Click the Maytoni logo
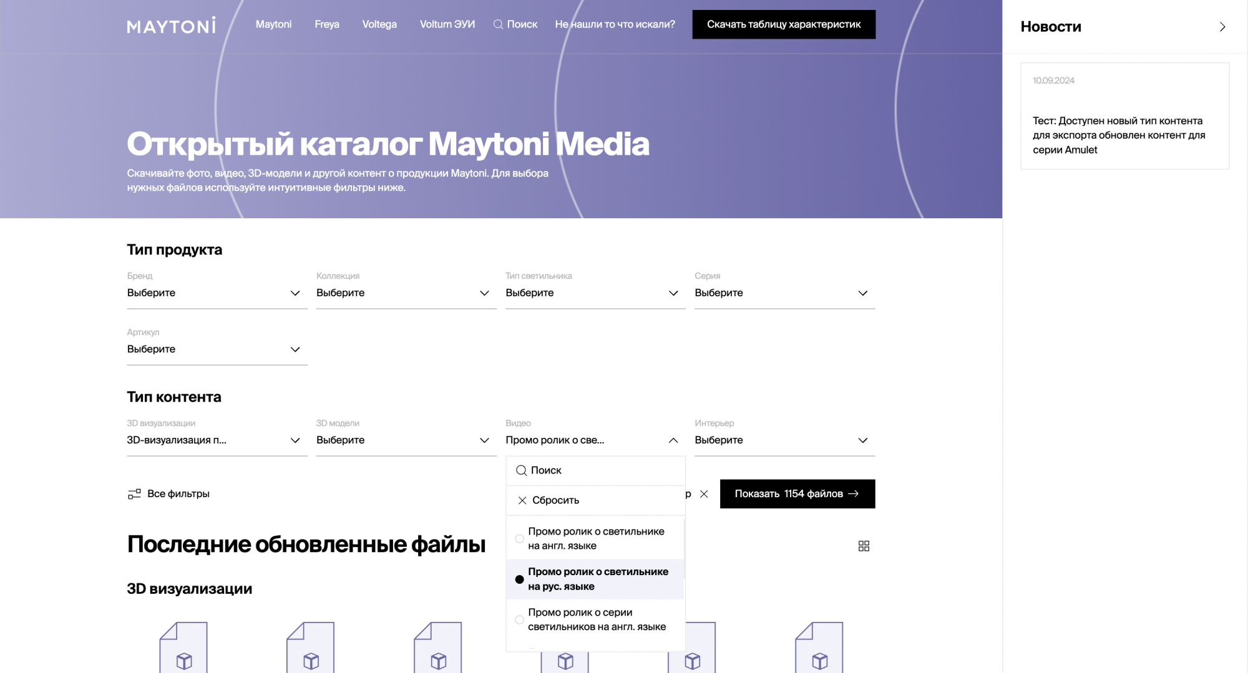1248x673 pixels. tap(172, 25)
